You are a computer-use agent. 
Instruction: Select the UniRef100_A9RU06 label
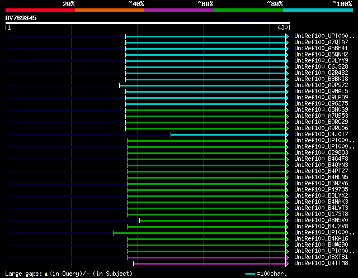click(x=321, y=128)
